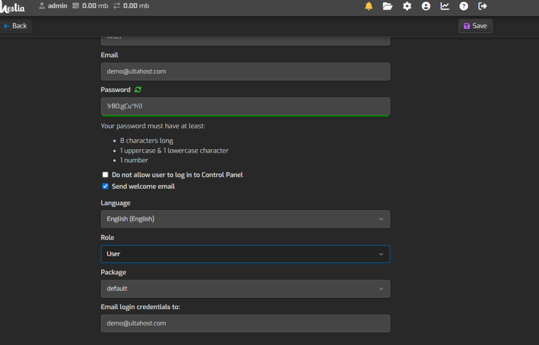The width and height of the screenshot is (539, 345).
Task: Click the Back button
Action: click(15, 26)
